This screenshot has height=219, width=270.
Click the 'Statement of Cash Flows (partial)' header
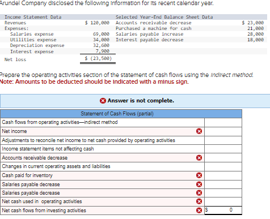tap(121, 114)
